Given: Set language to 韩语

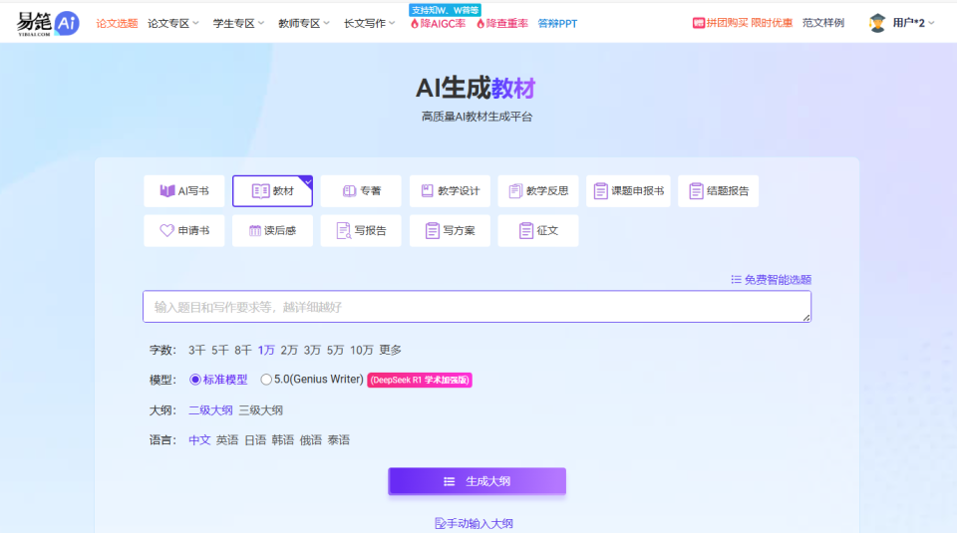Looking at the screenshot, I should 282,440.
